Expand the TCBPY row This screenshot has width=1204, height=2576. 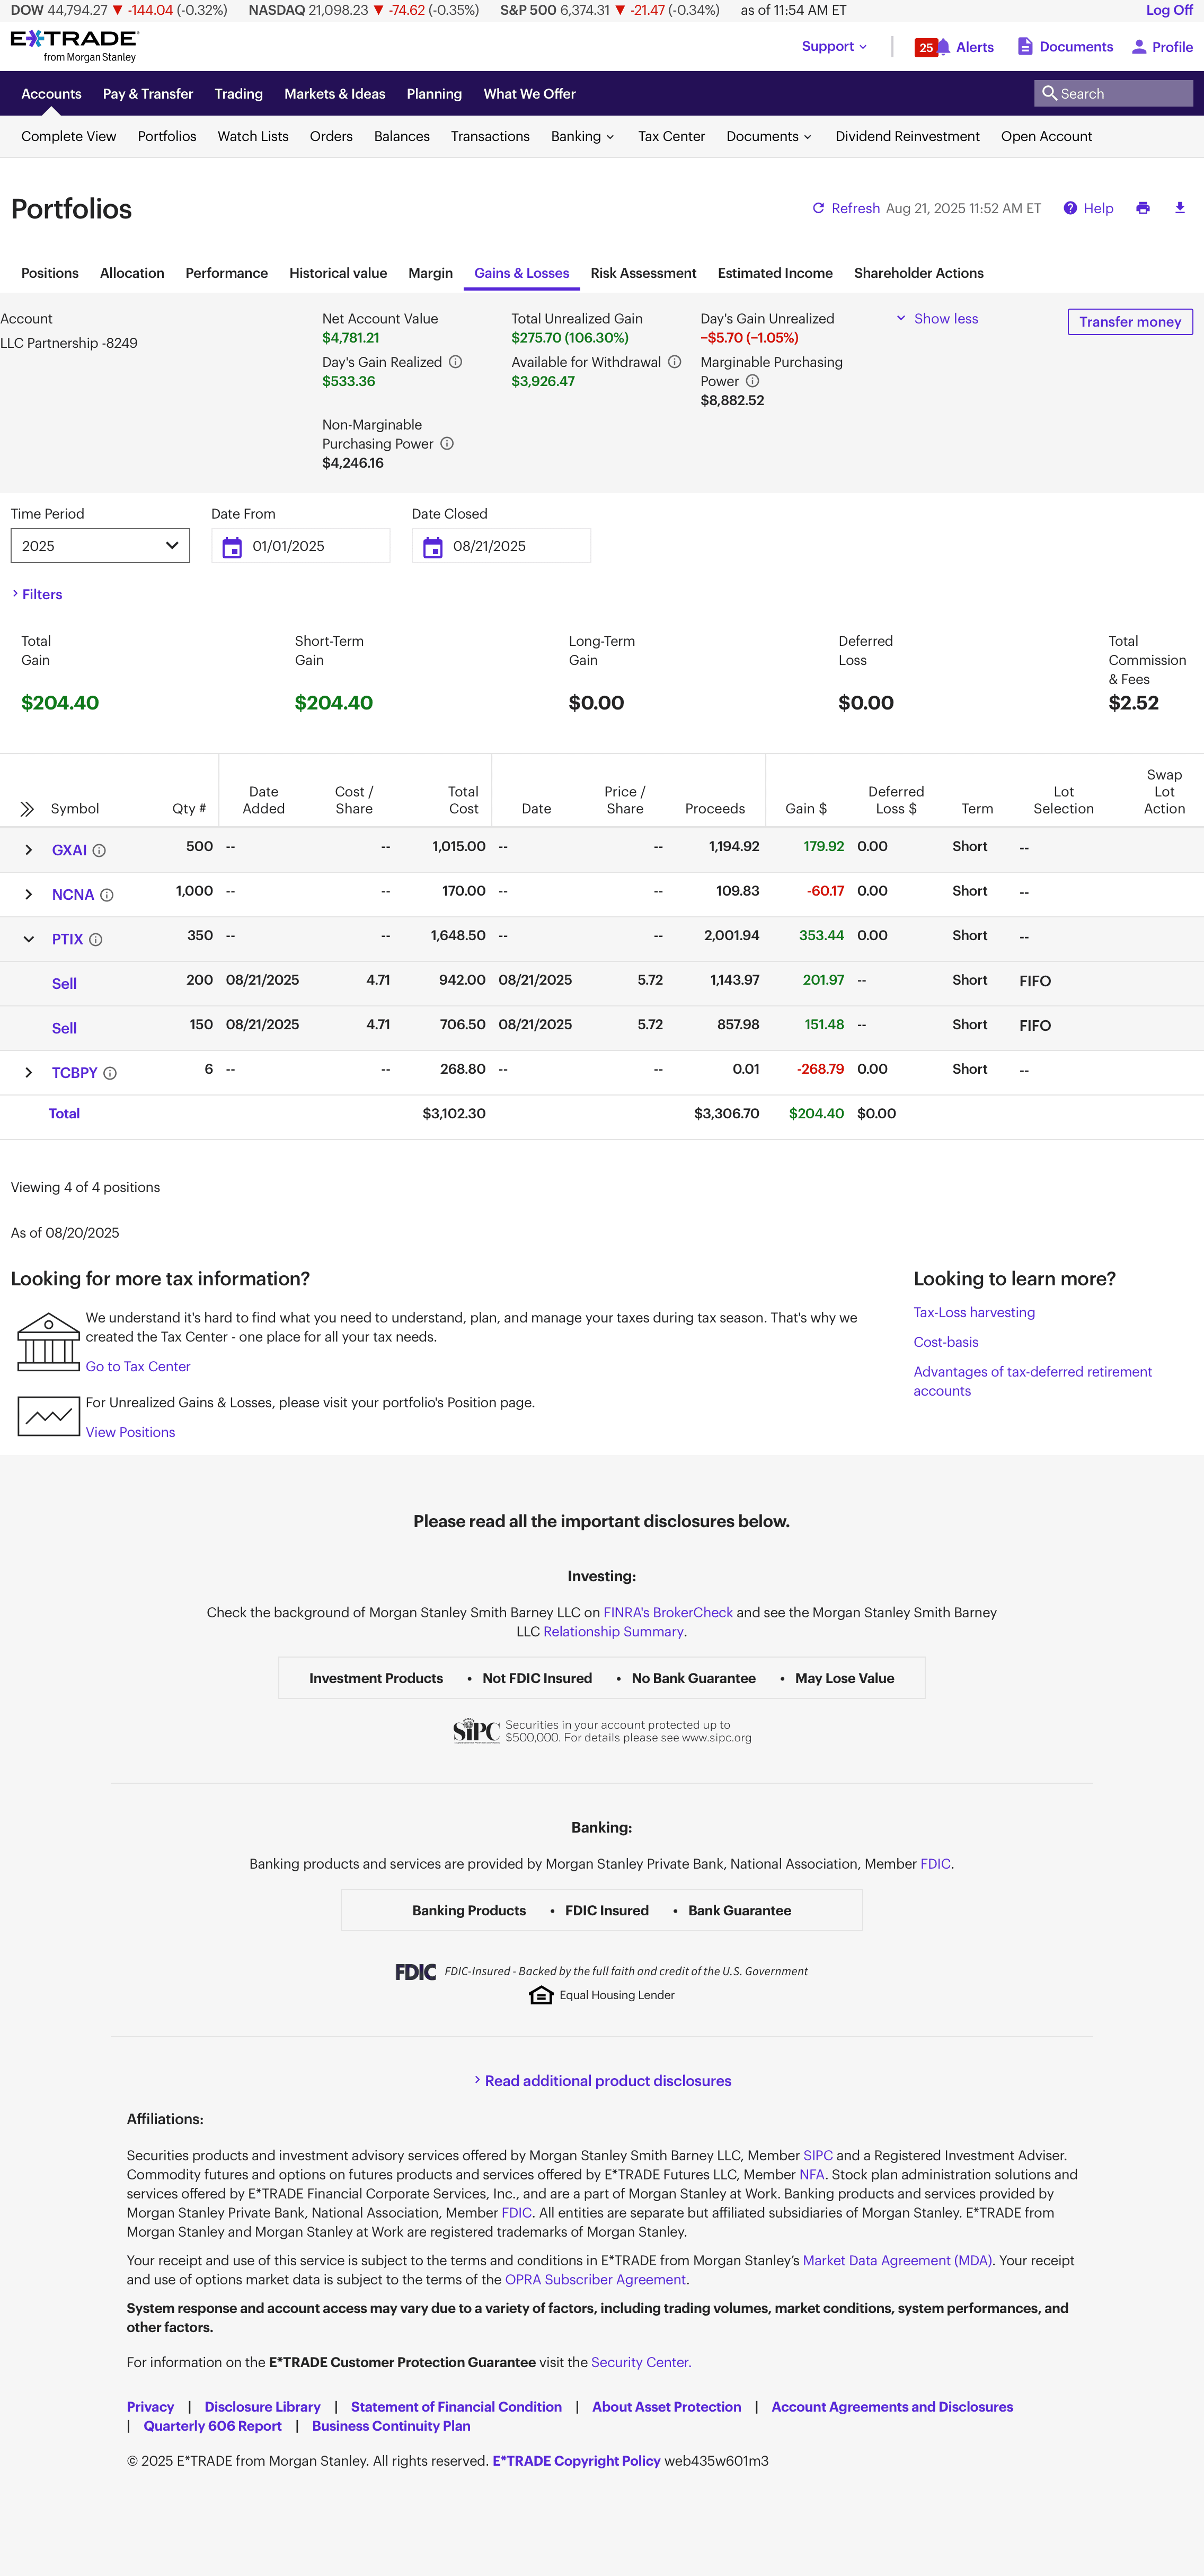point(29,1073)
